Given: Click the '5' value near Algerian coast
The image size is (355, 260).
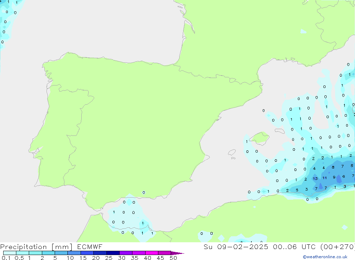Looking at the screenshot, I should click(x=297, y=190).
